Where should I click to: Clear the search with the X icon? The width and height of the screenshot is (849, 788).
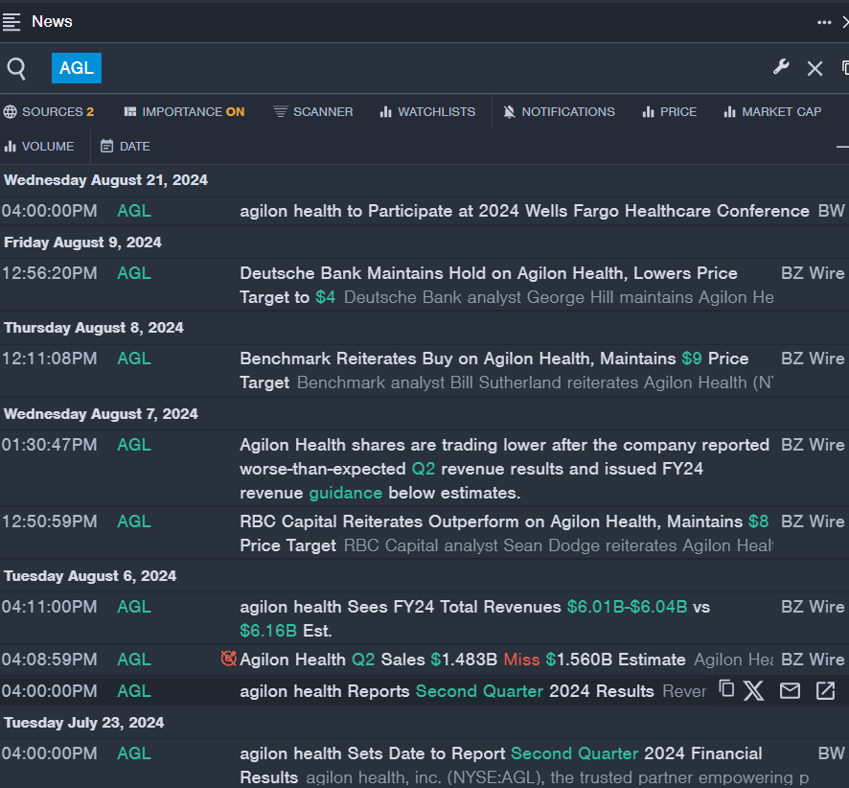815,68
